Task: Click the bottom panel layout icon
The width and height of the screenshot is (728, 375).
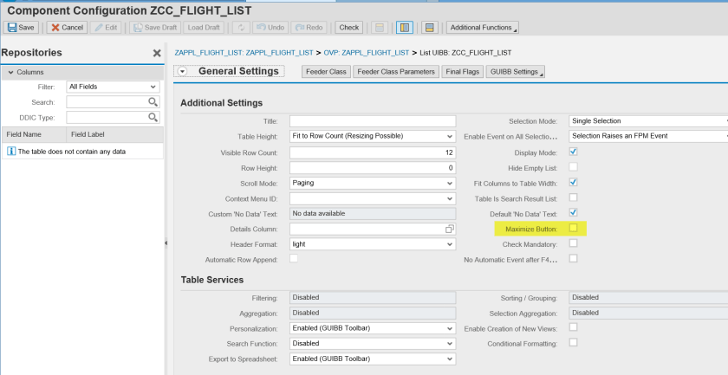Action: click(x=430, y=28)
